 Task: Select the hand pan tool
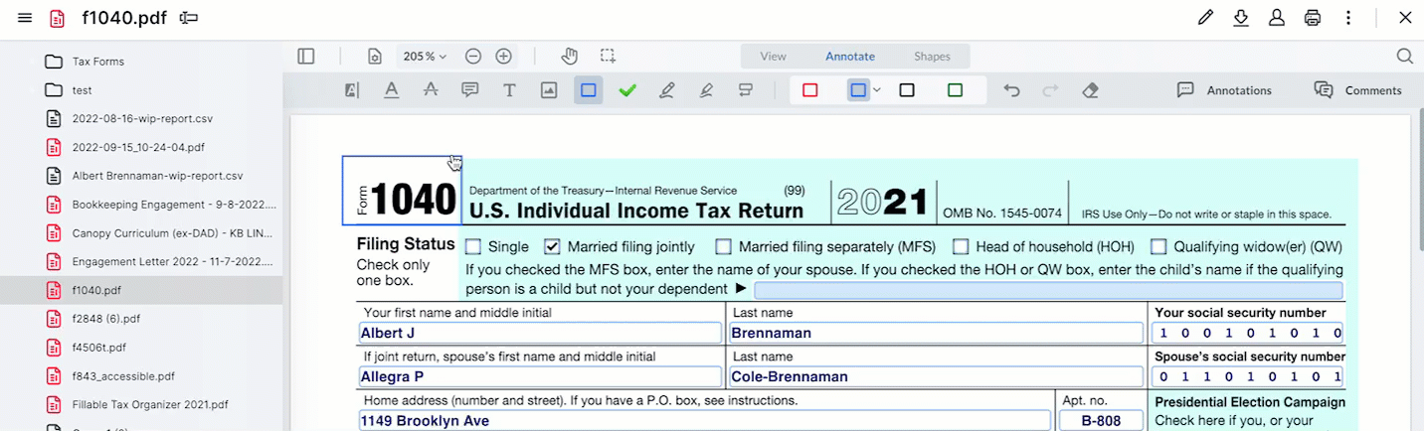click(569, 57)
